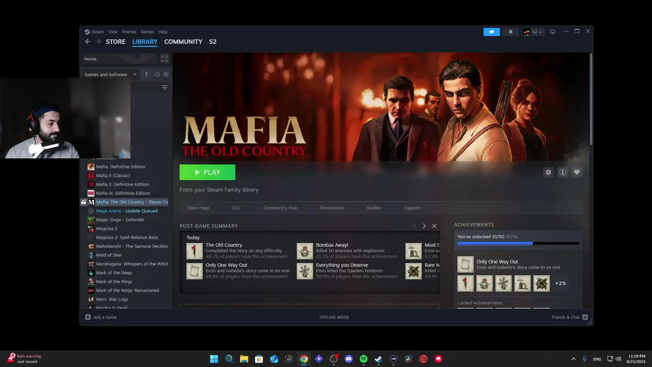Open advanced library filter options

click(x=165, y=88)
